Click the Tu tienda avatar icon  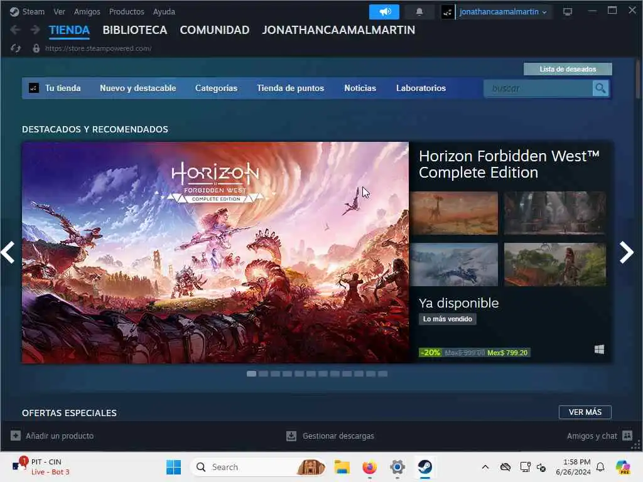34,88
